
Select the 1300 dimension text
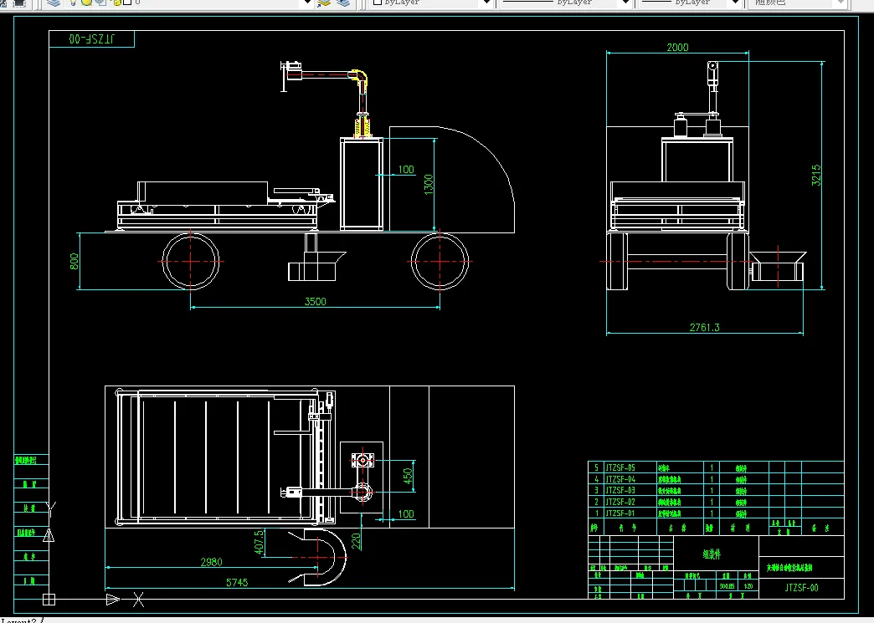point(428,185)
